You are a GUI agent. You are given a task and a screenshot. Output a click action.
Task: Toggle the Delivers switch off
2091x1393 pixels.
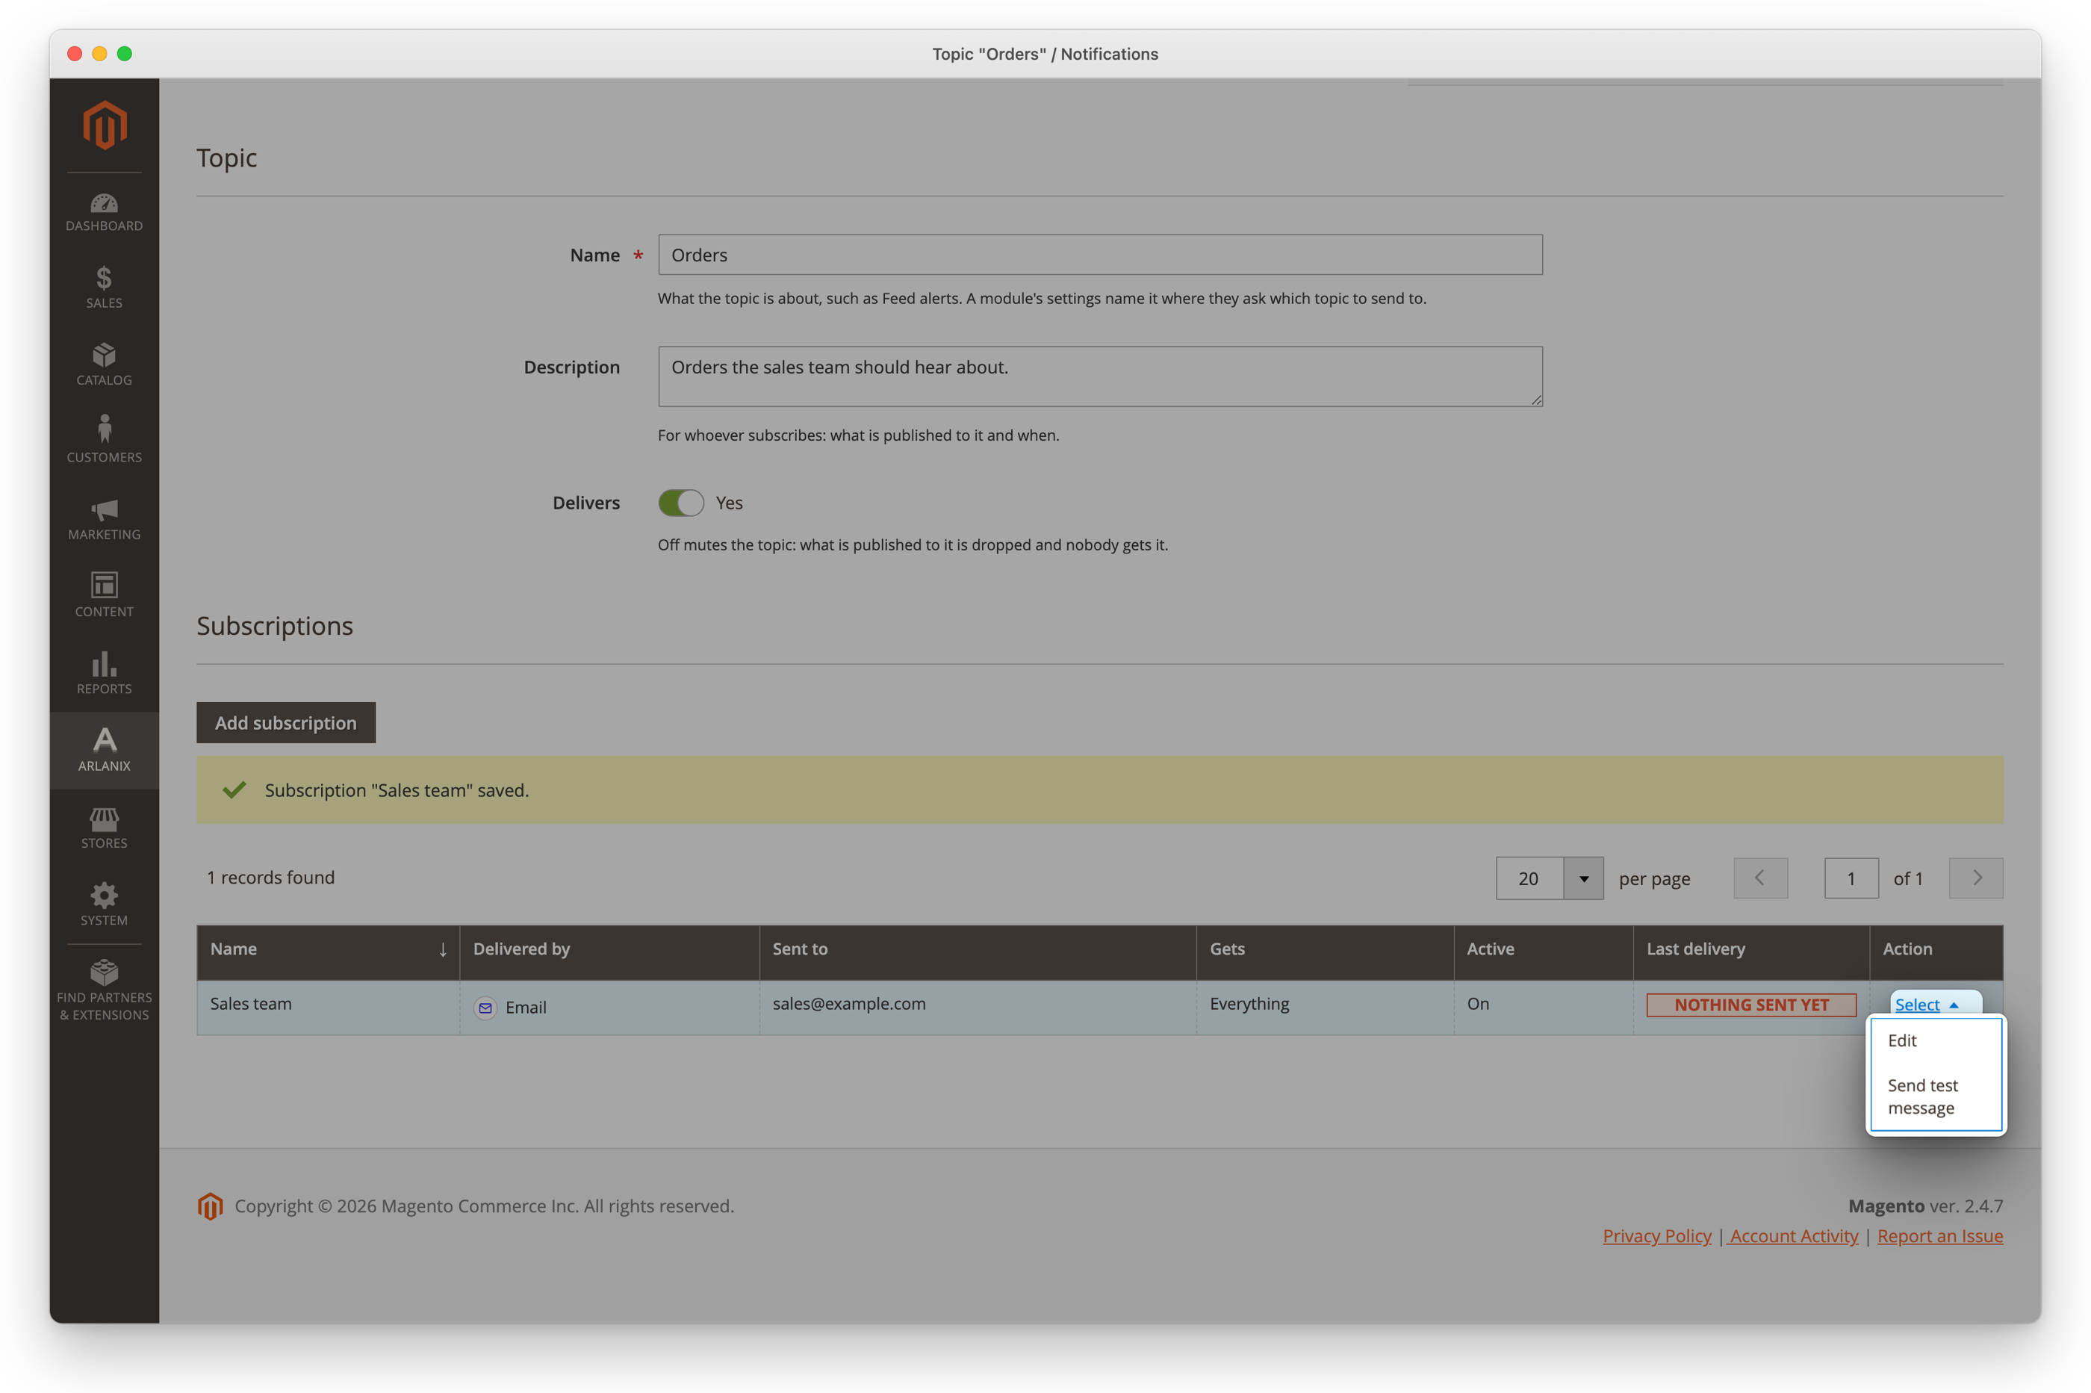click(x=680, y=503)
